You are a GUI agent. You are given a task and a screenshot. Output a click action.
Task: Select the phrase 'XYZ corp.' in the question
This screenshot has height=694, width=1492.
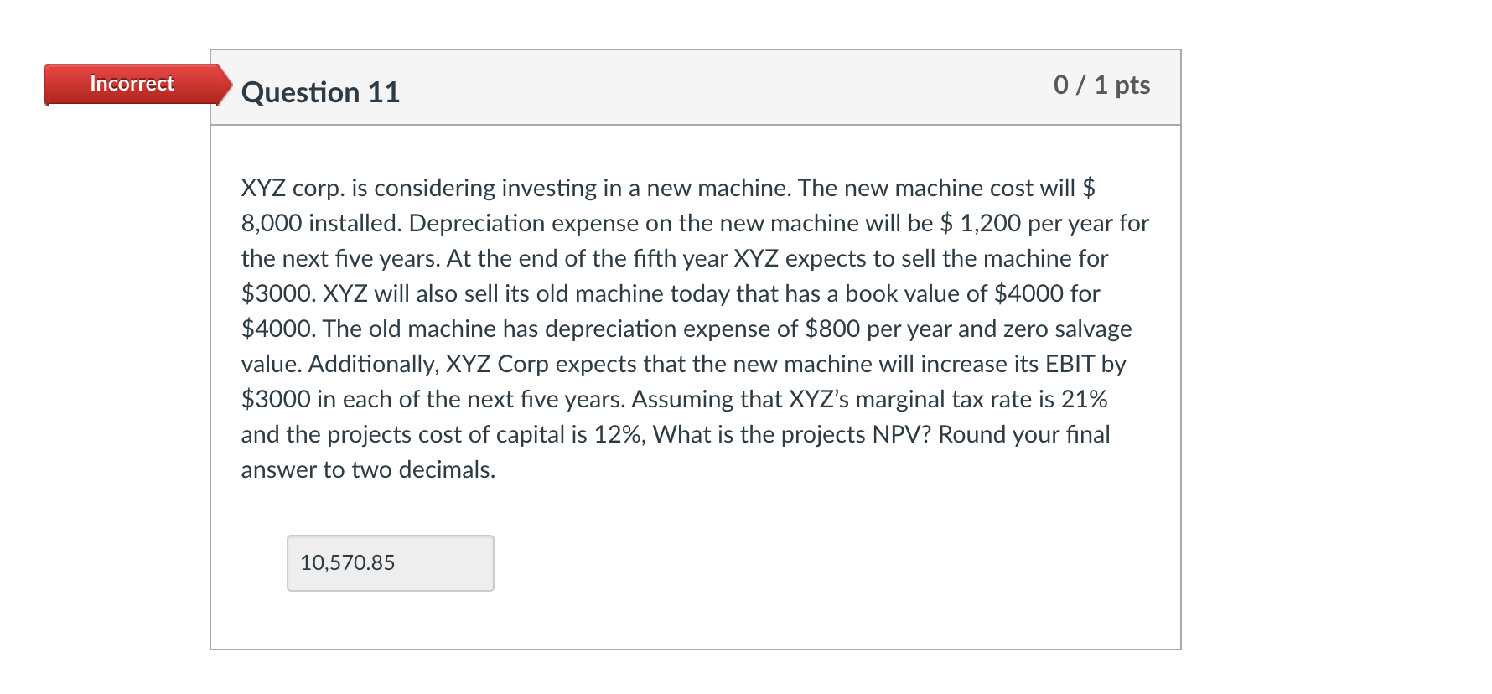click(295, 188)
